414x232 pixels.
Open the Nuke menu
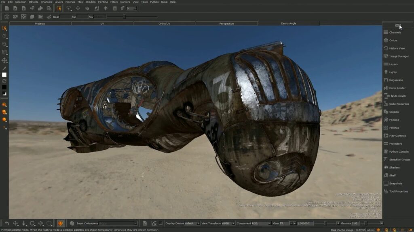(164, 2)
